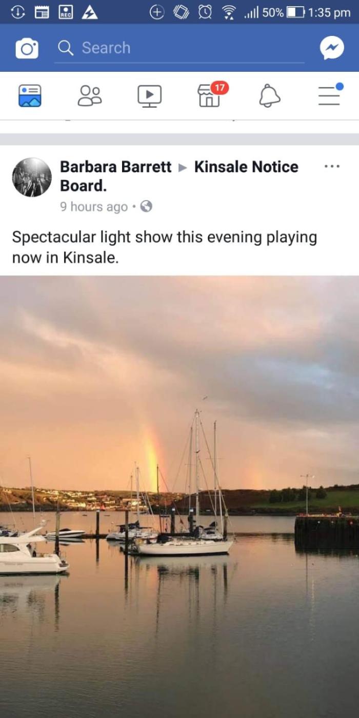This screenshot has height=718, width=359.
Task: Open the Facebook camera icon
Action: tap(27, 48)
